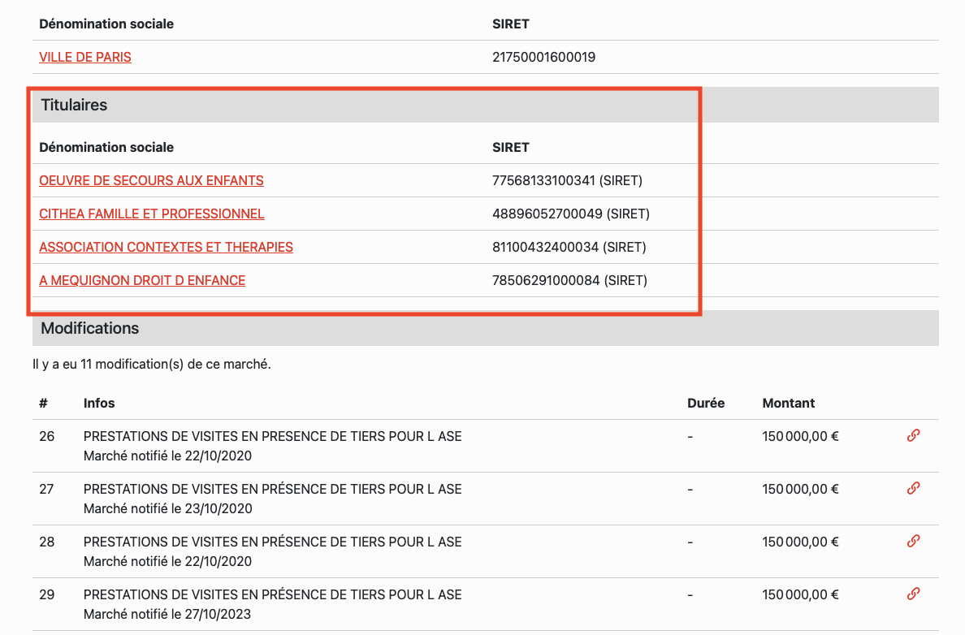Open OEUVRE DE SECOURS AUX ENFANTS link
This screenshot has height=635, width=965.
tap(151, 180)
